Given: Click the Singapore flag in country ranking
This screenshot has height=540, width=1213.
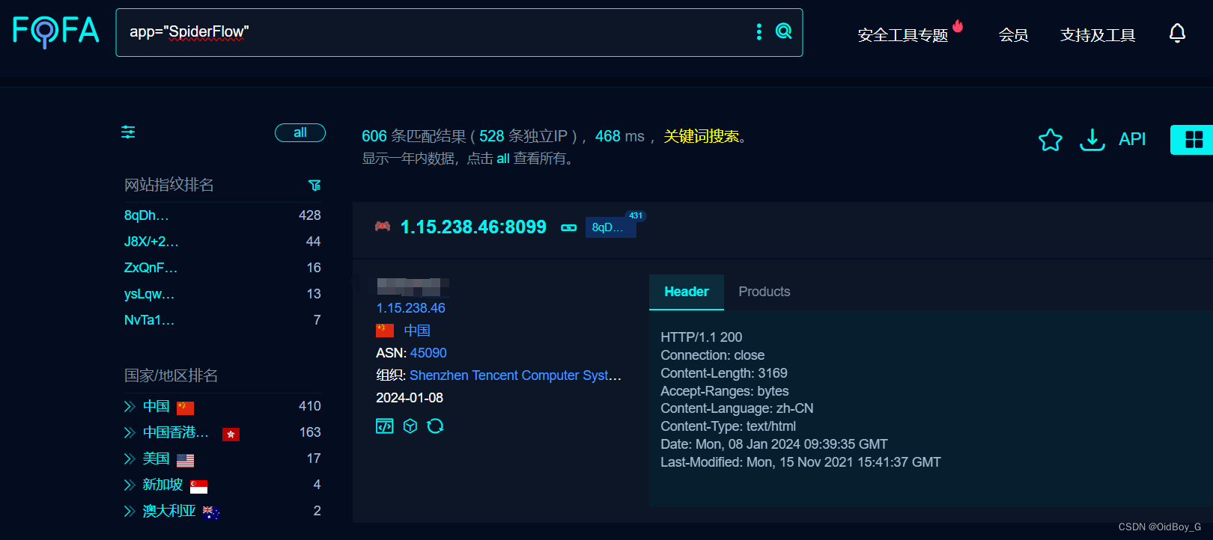Looking at the screenshot, I should [x=198, y=486].
